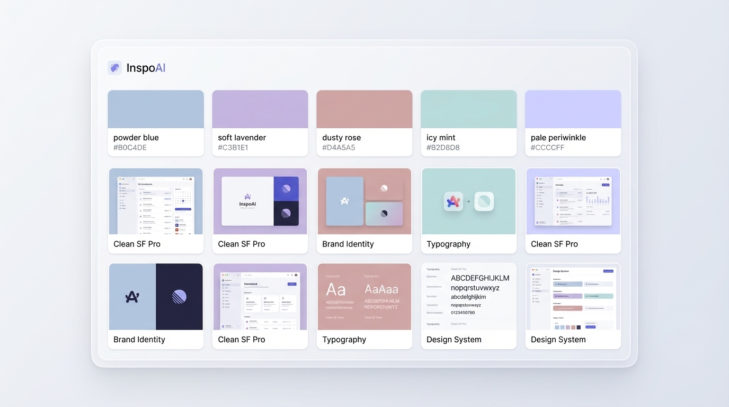Select the powder blue color swatch
This screenshot has width=729, height=407.
[155, 108]
